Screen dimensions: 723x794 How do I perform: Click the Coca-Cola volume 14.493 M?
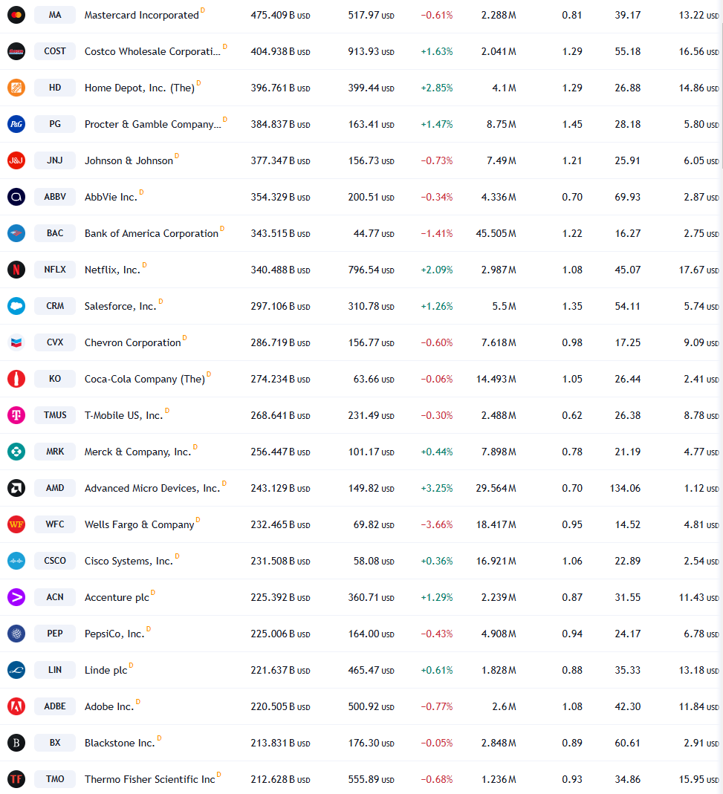click(496, 379)
